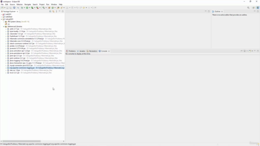260x146 pixels.
Task: Click the Save All toolbar icon
Action: pos(11,8)
